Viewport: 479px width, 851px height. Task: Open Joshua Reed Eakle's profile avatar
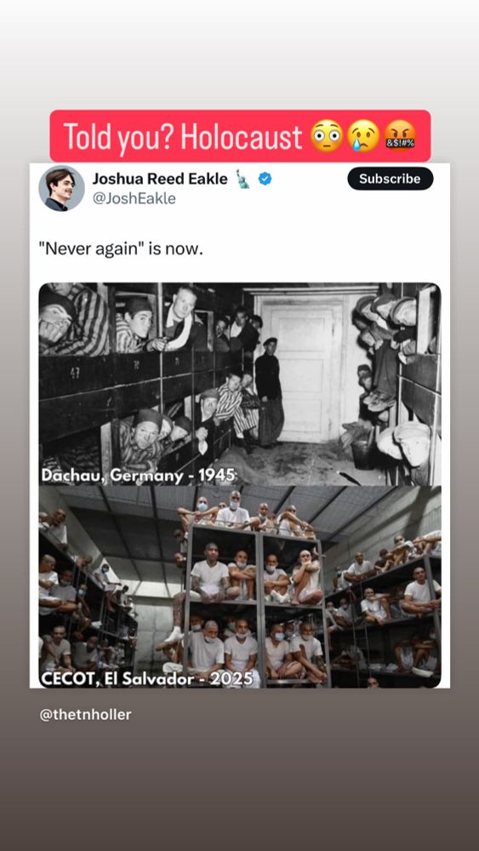point(61,188)
